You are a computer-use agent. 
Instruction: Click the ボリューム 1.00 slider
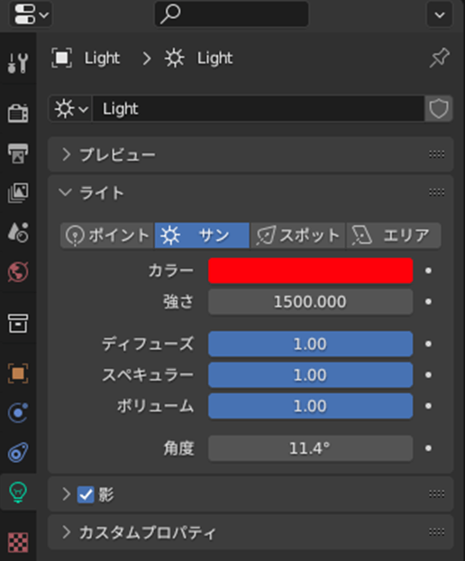[311, 406]
